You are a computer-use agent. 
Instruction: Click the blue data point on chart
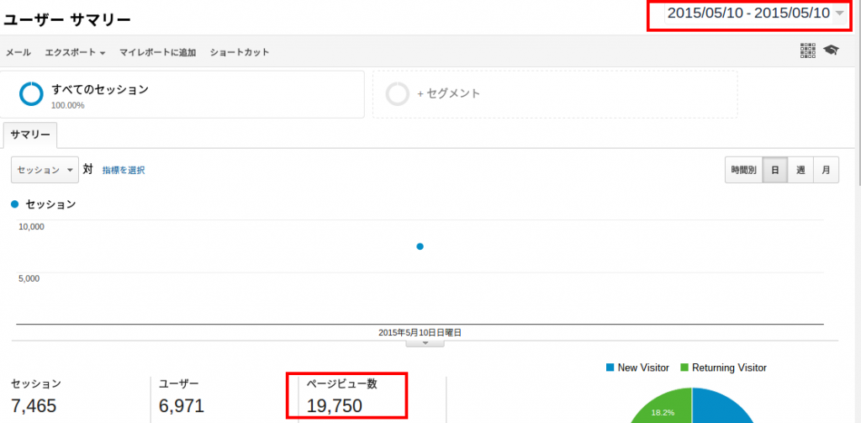coord(420,246)
